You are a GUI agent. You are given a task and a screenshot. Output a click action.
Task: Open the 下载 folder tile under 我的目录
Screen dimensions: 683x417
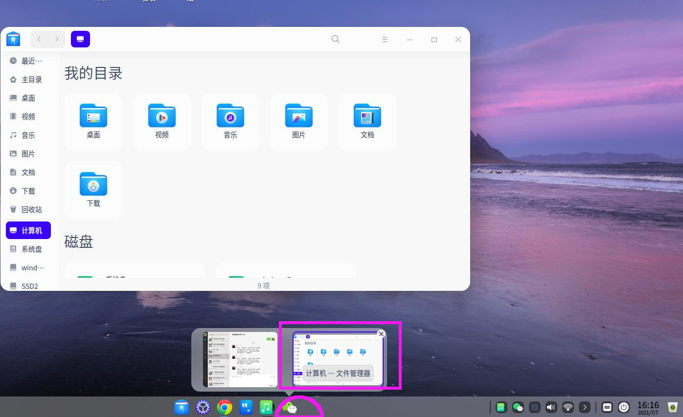pyautogui.click(x=93, y=190)
